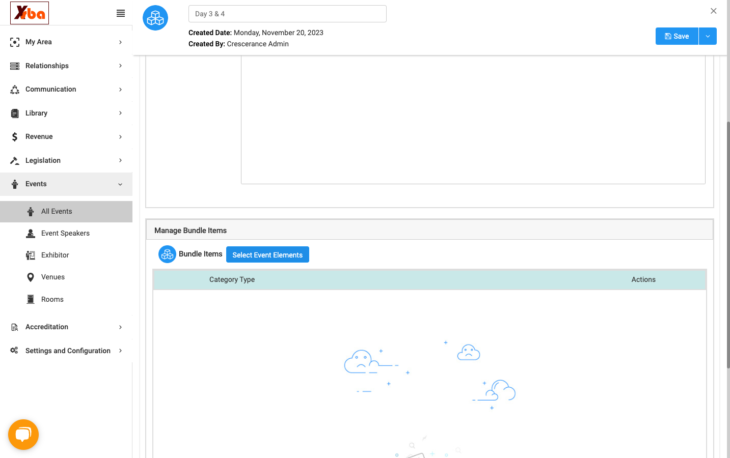Click the Settings and Configuration gears icon
The height and width of the screenshot is (458, 730).
point(15,351)
